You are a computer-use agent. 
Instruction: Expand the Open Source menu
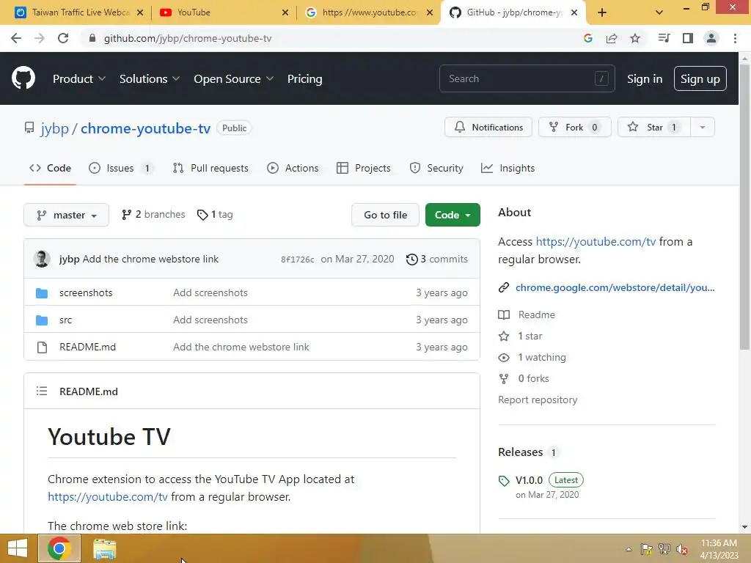click(234, 78)
